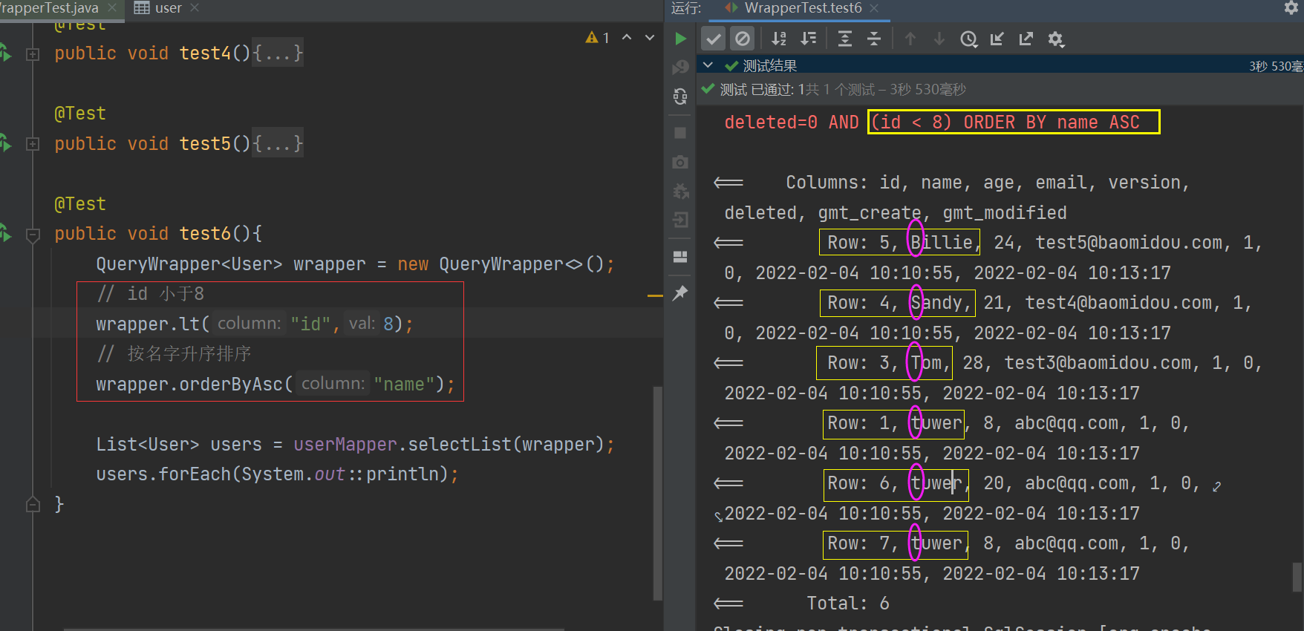Select the 测试结果 test result row
The image size is (1304, 631).
pos(1000,65)
